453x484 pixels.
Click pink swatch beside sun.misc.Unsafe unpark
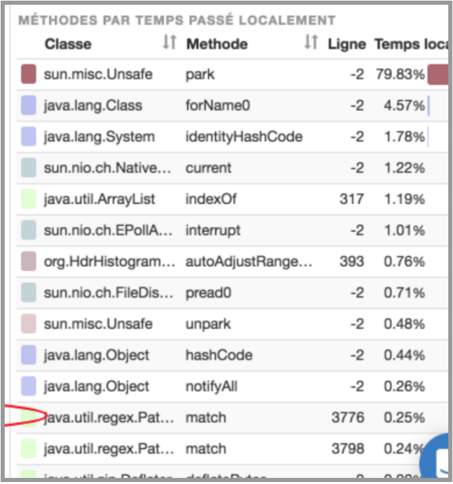click(28, 323)
